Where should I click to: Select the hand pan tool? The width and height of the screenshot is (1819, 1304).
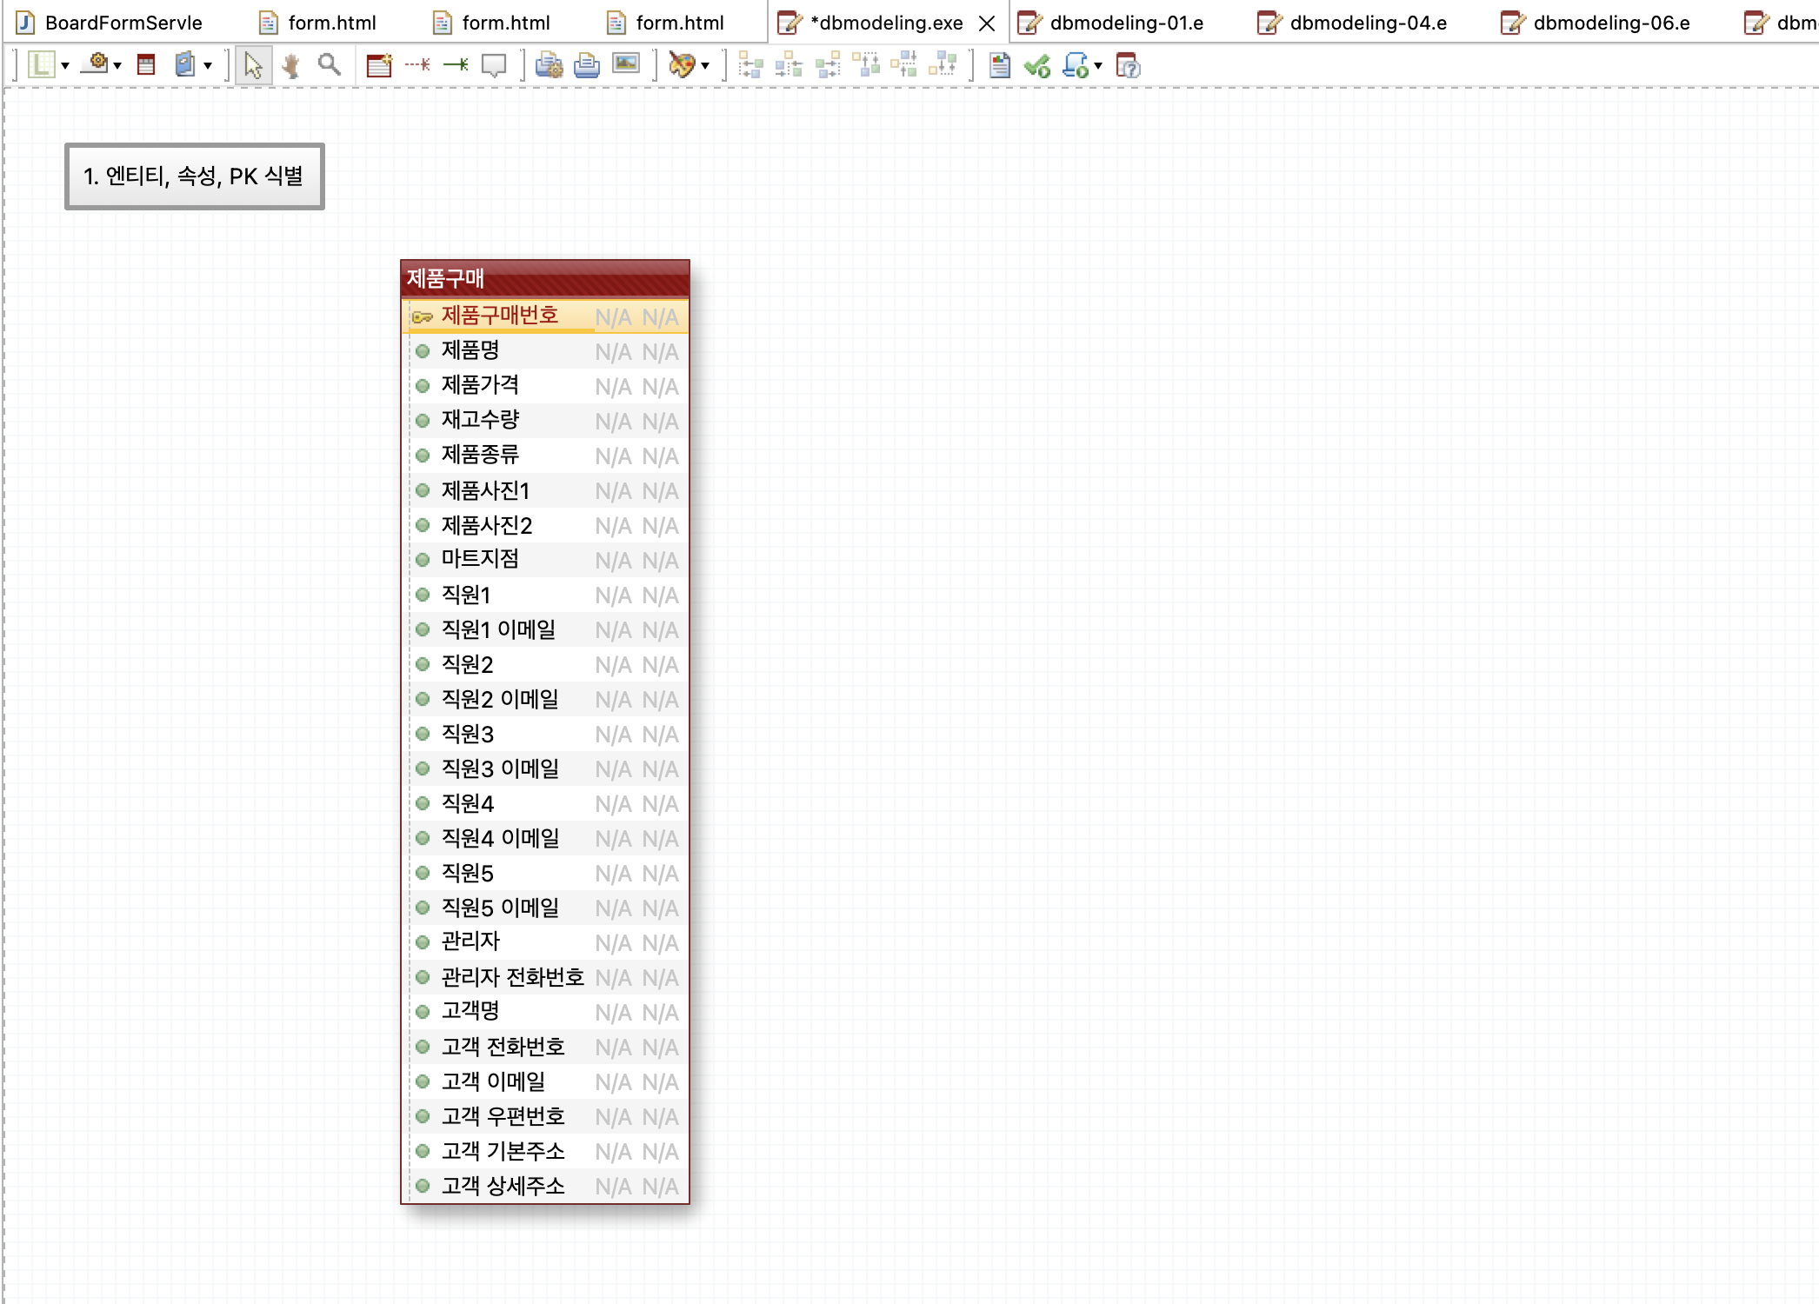click(x=291, y=65)
